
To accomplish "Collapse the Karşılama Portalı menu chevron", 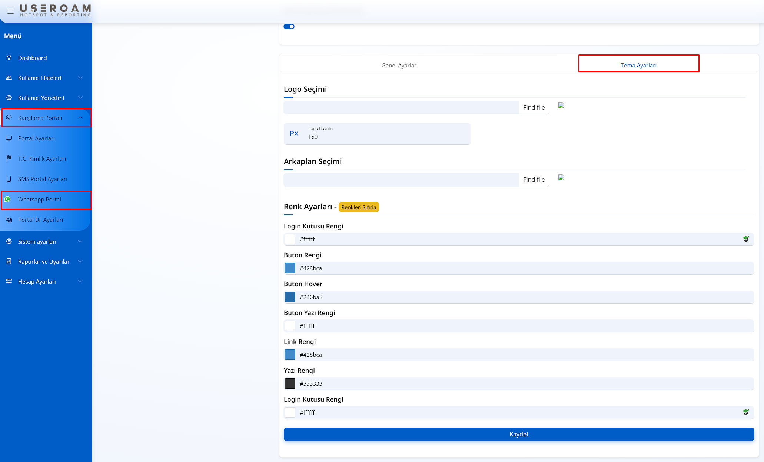I will 80,118.
